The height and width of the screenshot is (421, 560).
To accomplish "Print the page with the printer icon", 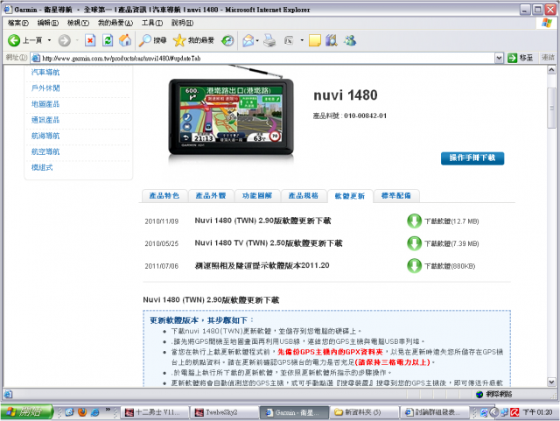I will click(269, 40).
